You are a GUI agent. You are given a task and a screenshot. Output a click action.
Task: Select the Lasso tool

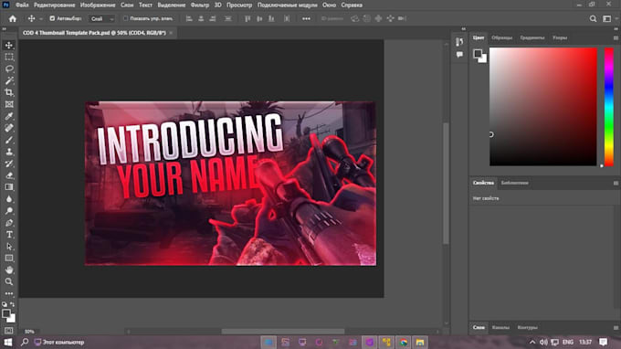tap(9, 69)
